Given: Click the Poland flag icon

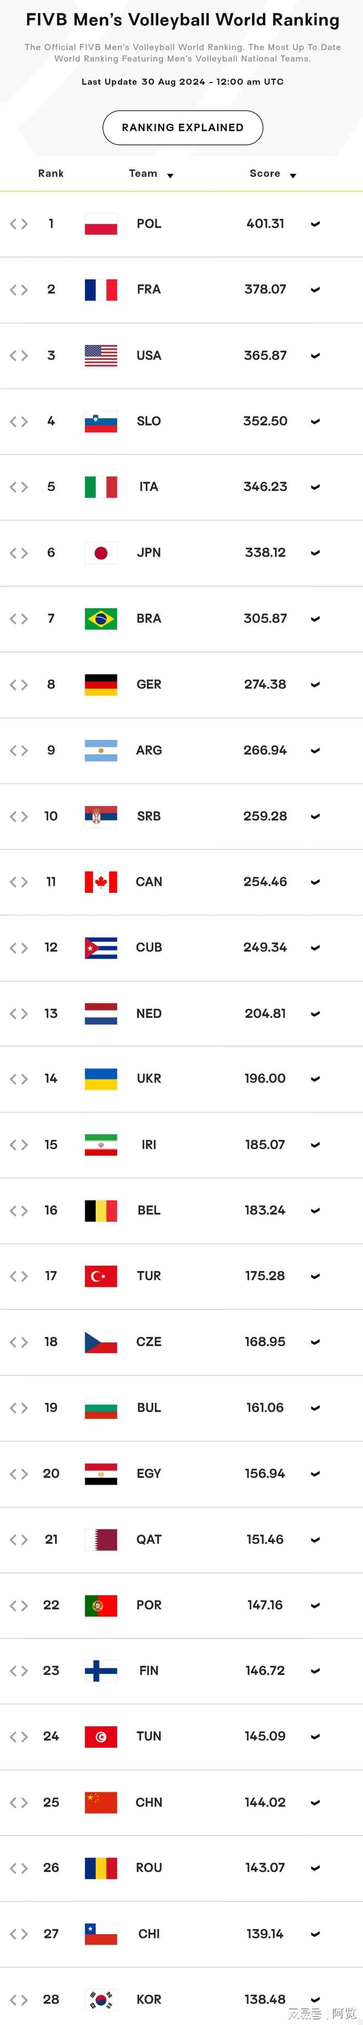Looking at the screenshot, I should coord(101,224).
